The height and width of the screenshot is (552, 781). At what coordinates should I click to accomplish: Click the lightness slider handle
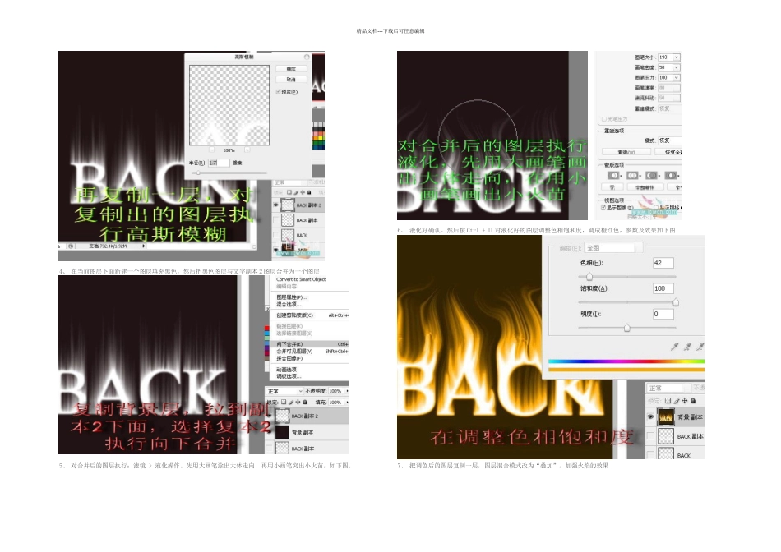click(x=627, y=328)
